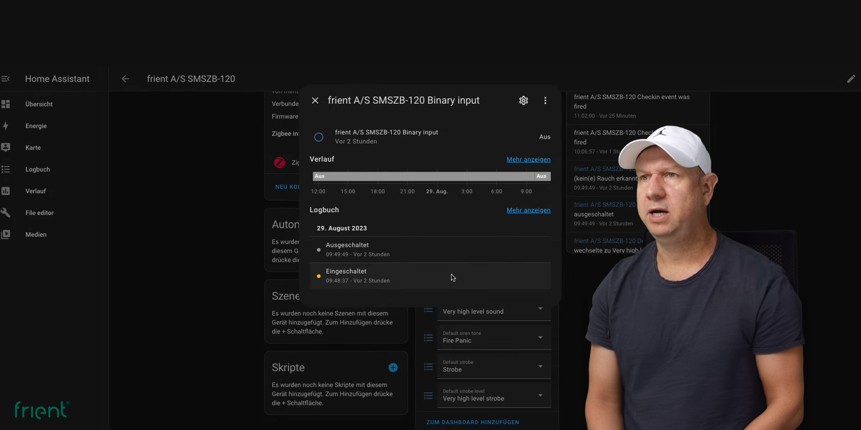
Task: Expand the Default strobe dropdown
Action: click(x=494, y=366)
